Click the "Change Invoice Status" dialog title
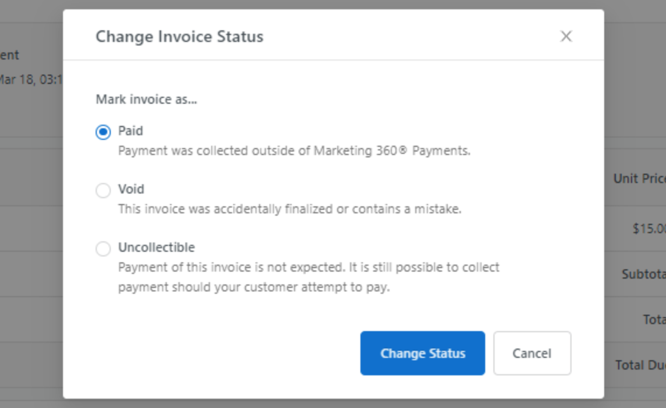Viewport: 666px width, 408px height. (x=180, y=37)
